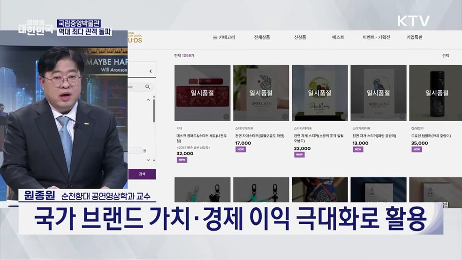Open the blue patterned fabric thumbnail
Screen dimensions: 462x260
pyautogui.click(x=320, y=190)
